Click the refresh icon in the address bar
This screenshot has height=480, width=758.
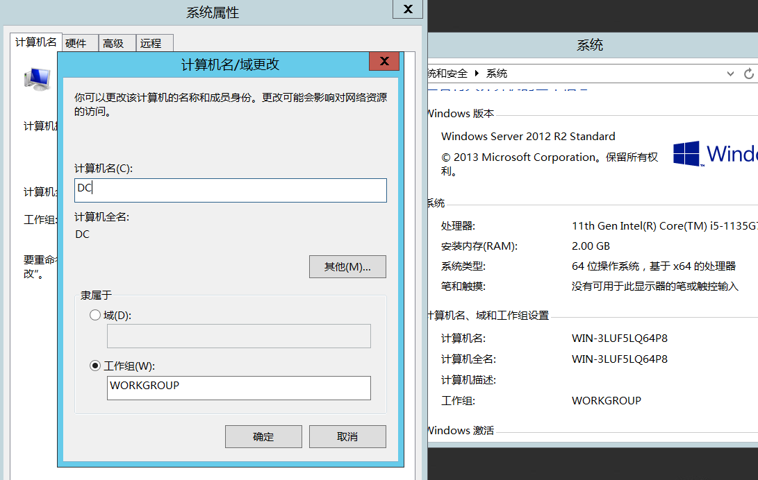point(748,74)
